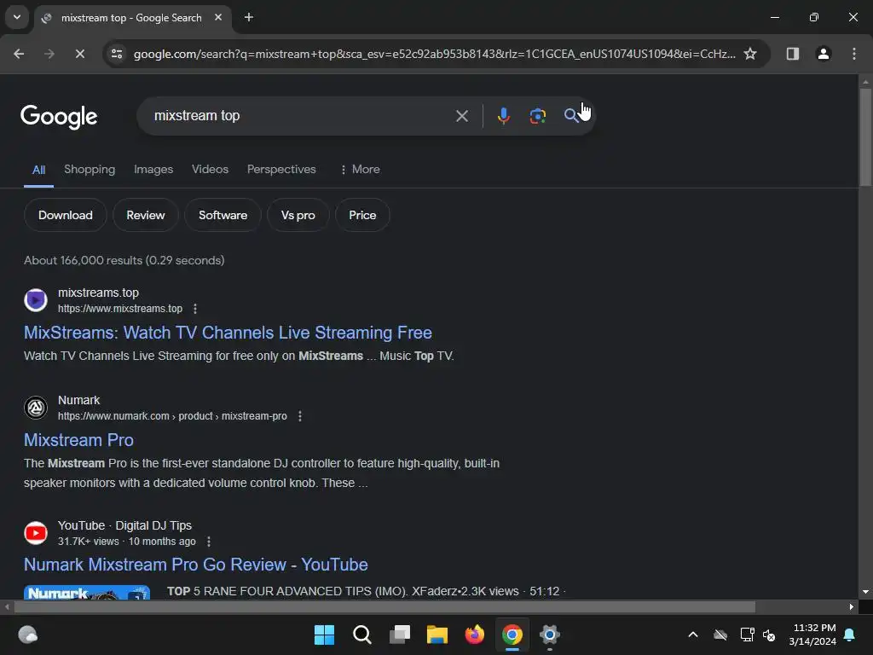The height and width of the screenshot is (655, 873).
Task: Select the Review suggestion chip
Action: pyautogui.click(x=145, y=215)
